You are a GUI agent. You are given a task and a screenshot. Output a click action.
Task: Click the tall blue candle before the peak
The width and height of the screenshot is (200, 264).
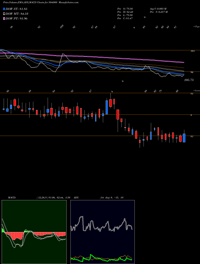[107, 108]
